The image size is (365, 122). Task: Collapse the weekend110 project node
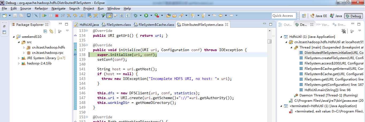click(x=14, y=37)
